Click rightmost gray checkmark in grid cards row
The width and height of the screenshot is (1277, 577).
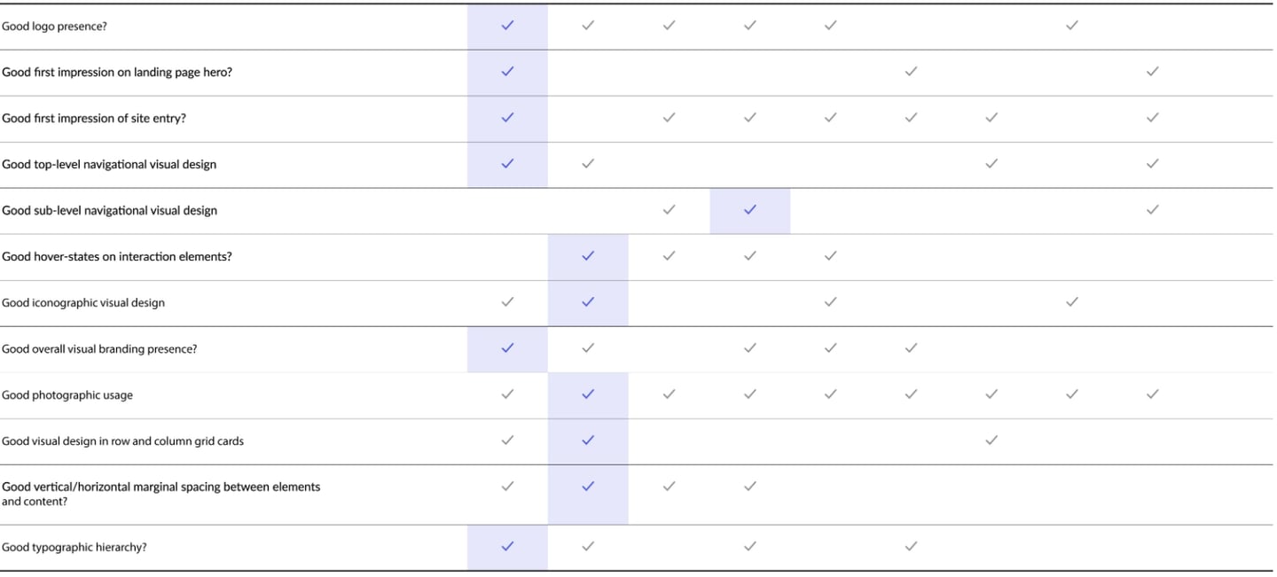coord(991,441)
